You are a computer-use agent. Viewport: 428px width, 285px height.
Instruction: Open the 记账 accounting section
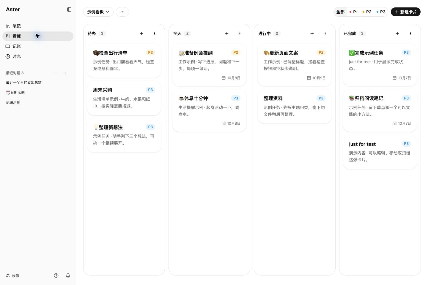coord(38,46)
